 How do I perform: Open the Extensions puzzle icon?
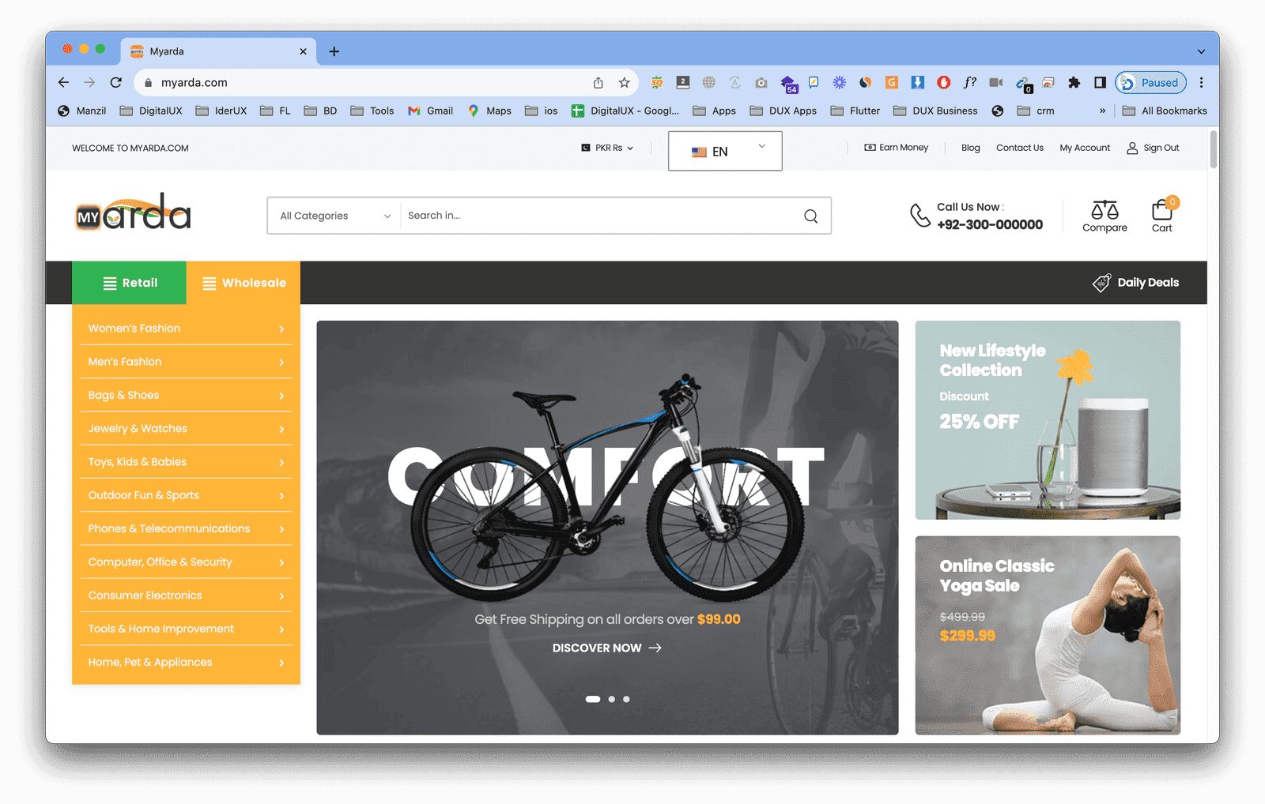coord(1074,82)
